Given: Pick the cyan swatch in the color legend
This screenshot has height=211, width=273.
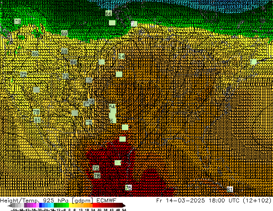Looking at the screenshot, I should (x=52, y=205).
